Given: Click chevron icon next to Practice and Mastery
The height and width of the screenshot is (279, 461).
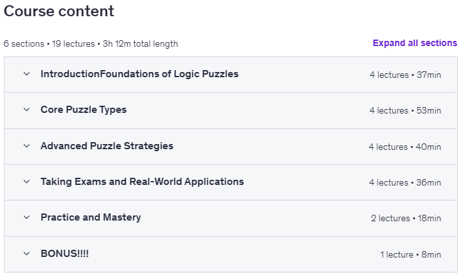Looking at the screenshot, I should pyautogui.click(x=27, y=217).
